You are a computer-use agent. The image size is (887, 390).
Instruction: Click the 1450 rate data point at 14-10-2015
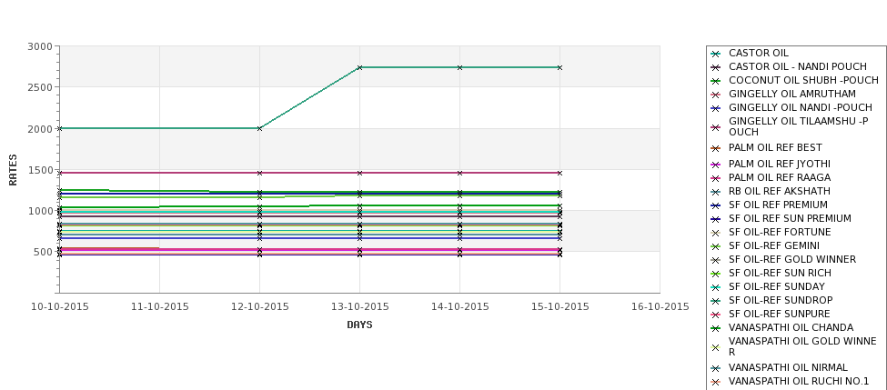[460, 173]
